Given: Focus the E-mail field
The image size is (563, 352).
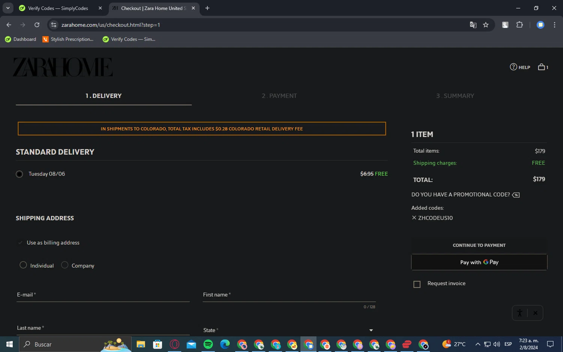Looking at the screenshot, I should [103, 295].
